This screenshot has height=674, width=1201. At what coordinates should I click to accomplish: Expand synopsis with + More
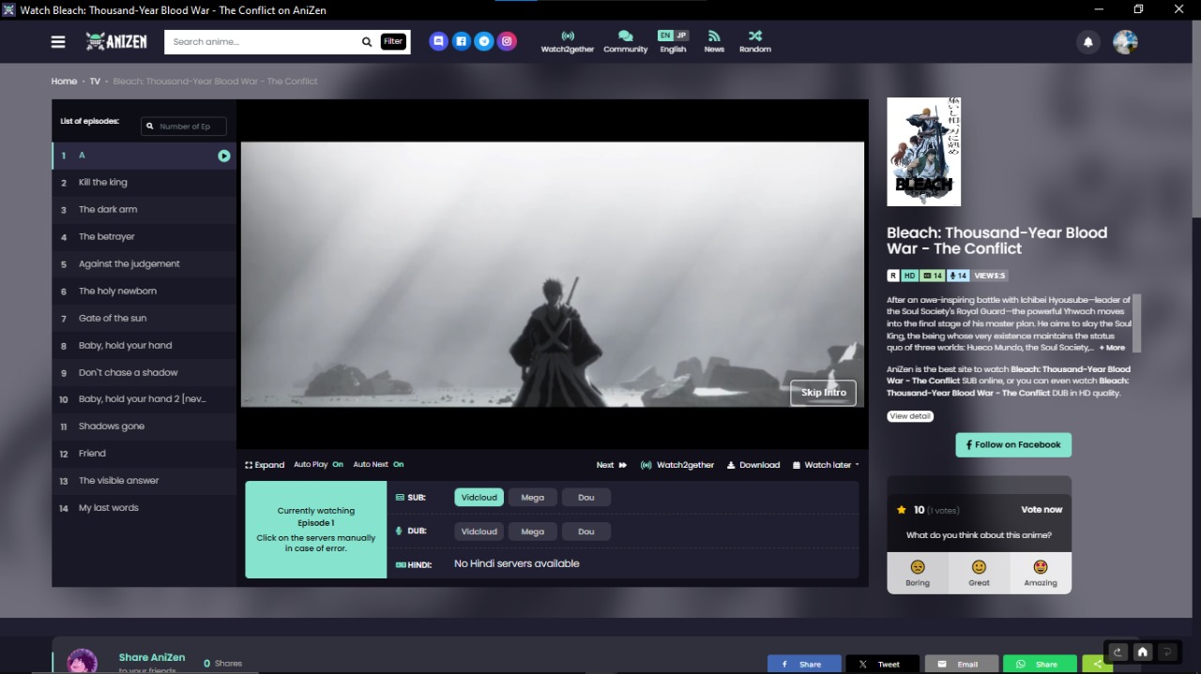(x=1112, y=348)
